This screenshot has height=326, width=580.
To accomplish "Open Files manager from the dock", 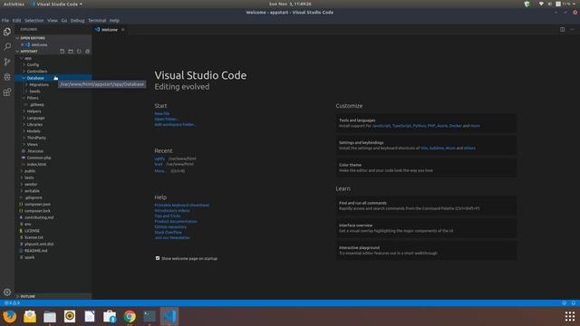I will pos(50,316).
